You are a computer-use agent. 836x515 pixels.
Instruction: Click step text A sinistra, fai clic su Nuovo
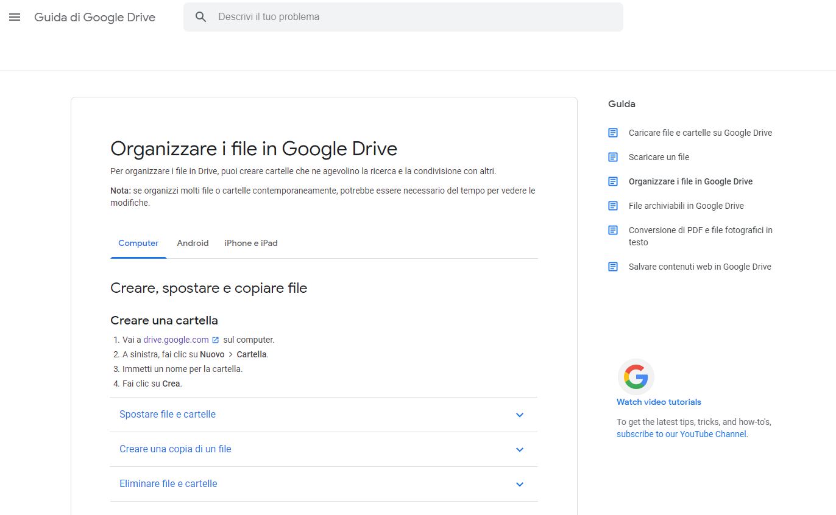click(x=195, y=354)
